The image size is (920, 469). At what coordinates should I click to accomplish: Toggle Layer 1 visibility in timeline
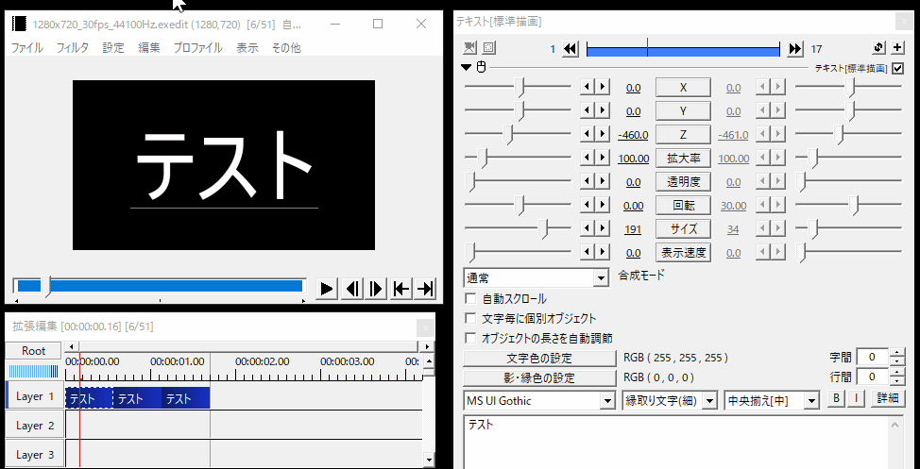34,396
